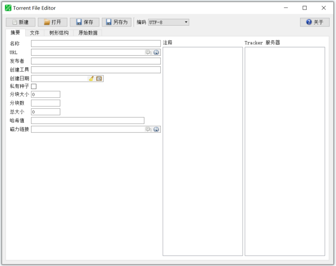Open URL in browser via globe icon
Viewport: 336px width, 266px height.
point(156,52)
